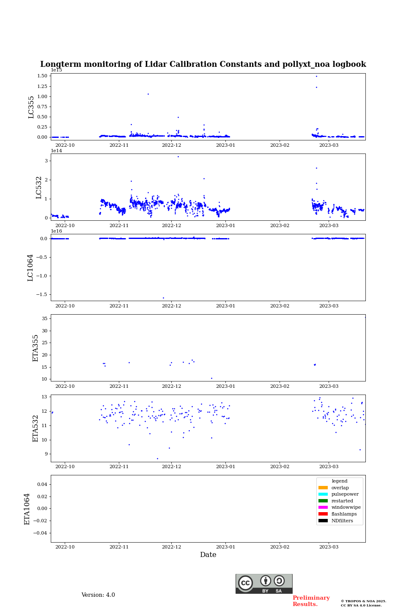This screenshot has height=609, width=406.
Task: Click the TROPOS & NOA copyright notice
Action: [x=363, y=603]
